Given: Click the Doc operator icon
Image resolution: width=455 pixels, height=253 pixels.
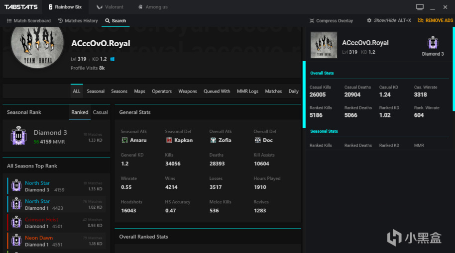Looking at the screenshot, I should (x=258, y=140).
